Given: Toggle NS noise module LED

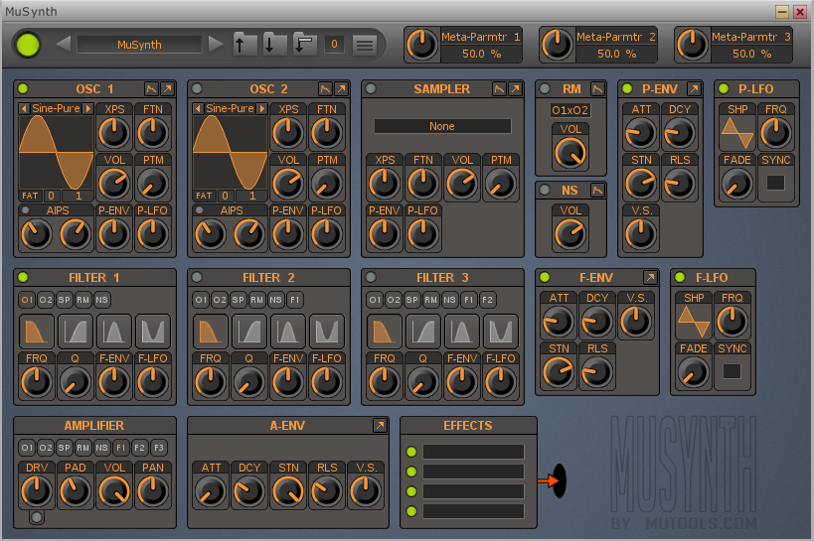Looking at the screenshot, I should [x=545, y=191].
